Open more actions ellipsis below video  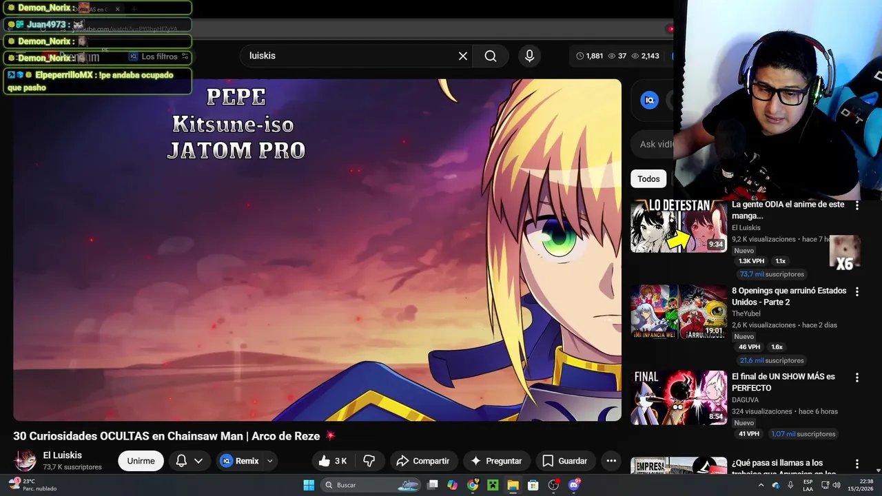pos(611,461)
